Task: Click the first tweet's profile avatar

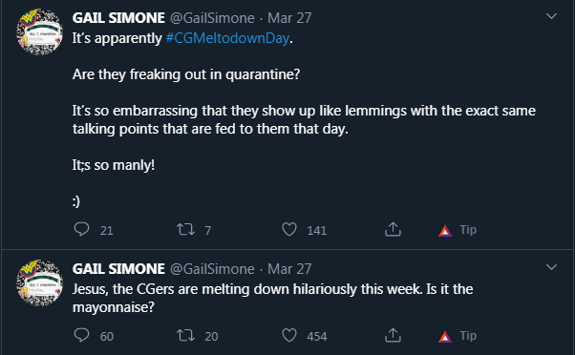Action: click(x=39, y=31)
